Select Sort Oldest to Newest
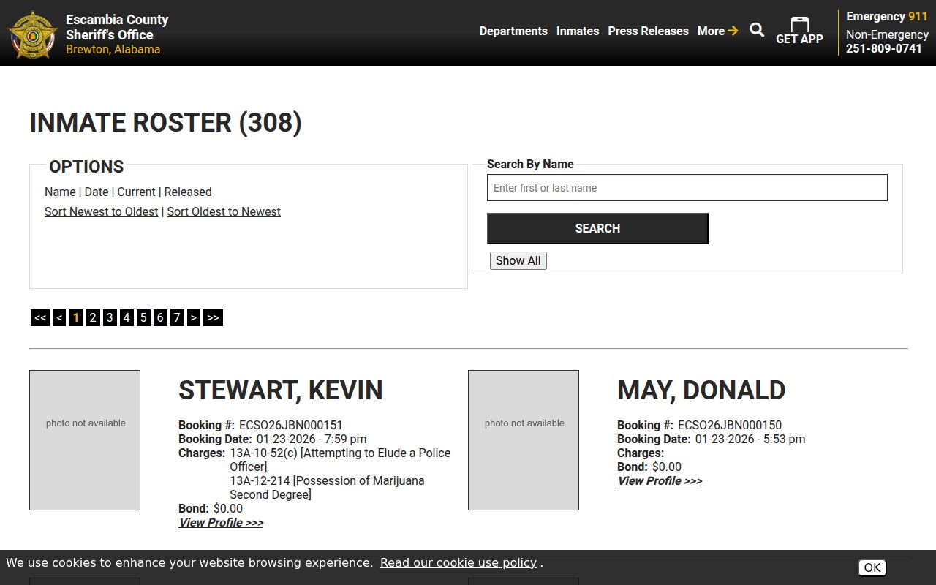Image resolution: width=936 pixels, height=585 pixels. 224,211
